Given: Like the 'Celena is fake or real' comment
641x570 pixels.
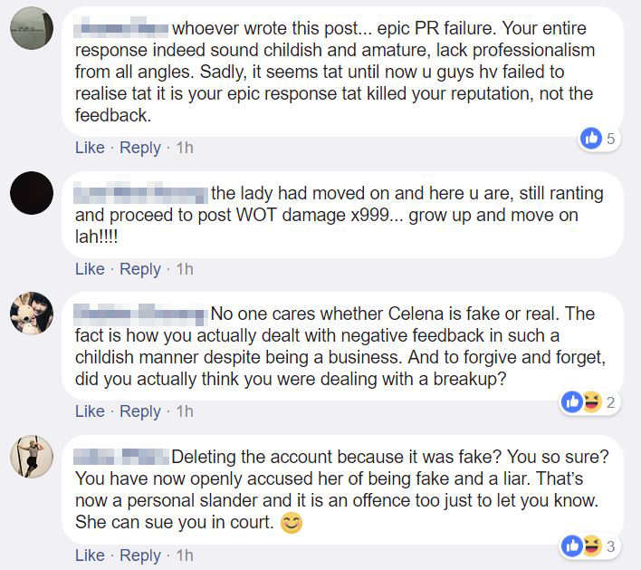Looking at the screenshot, I should click(90, 411).
